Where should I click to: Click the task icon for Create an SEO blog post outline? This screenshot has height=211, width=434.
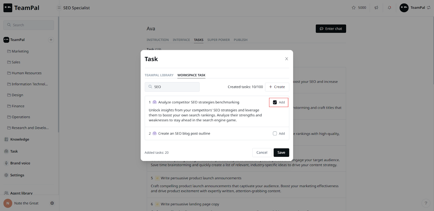coord(155,133)
